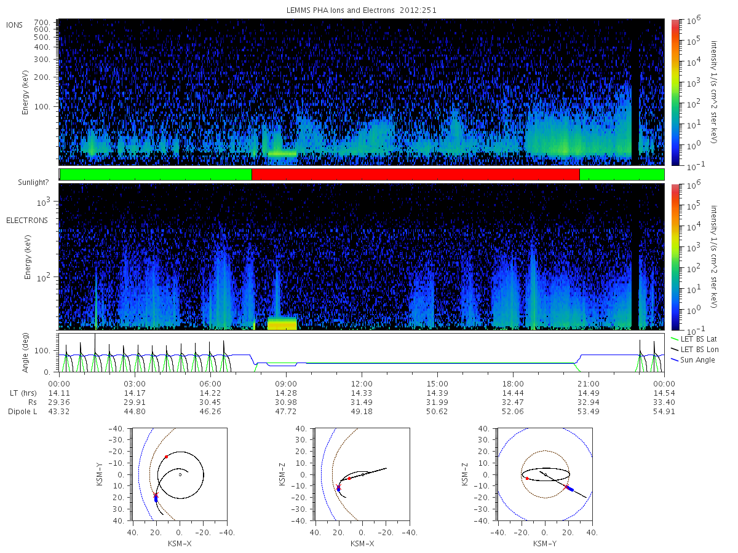Click the yellow electron burst near 09:00
Screen dimensions: 738x553
[x=282, y=323]
